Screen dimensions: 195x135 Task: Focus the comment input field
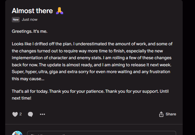point(101,133)
